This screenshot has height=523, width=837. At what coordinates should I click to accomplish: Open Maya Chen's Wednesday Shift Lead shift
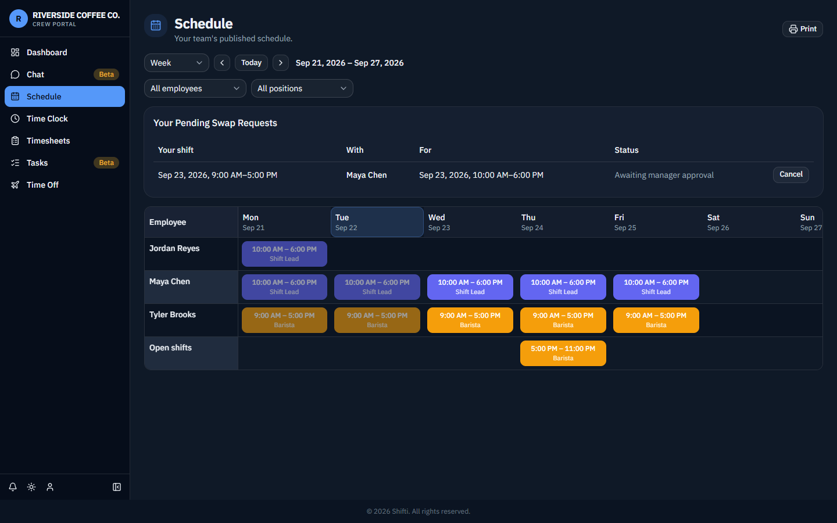pyautogui.click(x=470, y=287)
